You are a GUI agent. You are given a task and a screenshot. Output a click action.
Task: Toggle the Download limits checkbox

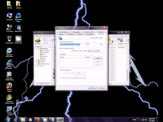click(61, 70)
